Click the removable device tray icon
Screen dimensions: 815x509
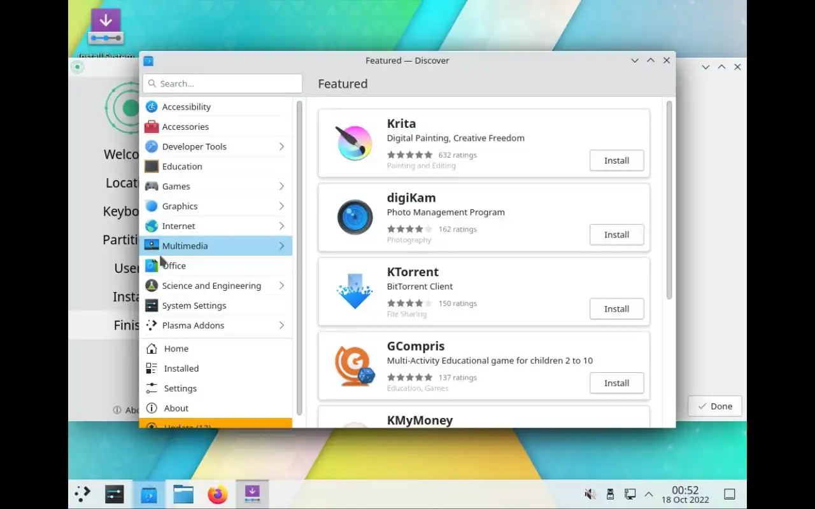610,494
